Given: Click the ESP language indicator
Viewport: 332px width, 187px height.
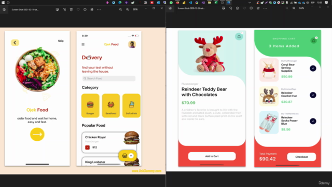Looking at the screenshot, I should point(313,3).
